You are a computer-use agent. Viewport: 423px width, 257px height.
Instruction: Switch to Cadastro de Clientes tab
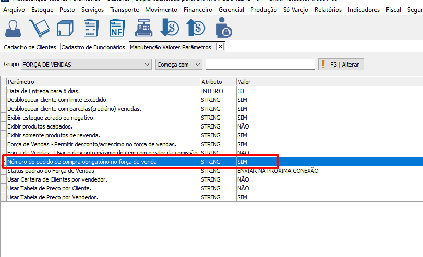click(30, 47)
